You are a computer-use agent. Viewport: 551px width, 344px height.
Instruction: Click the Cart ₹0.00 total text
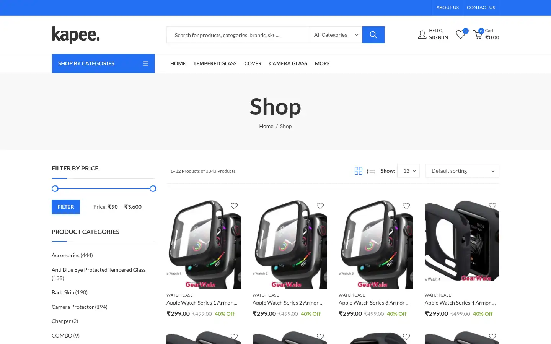(492, 34)
